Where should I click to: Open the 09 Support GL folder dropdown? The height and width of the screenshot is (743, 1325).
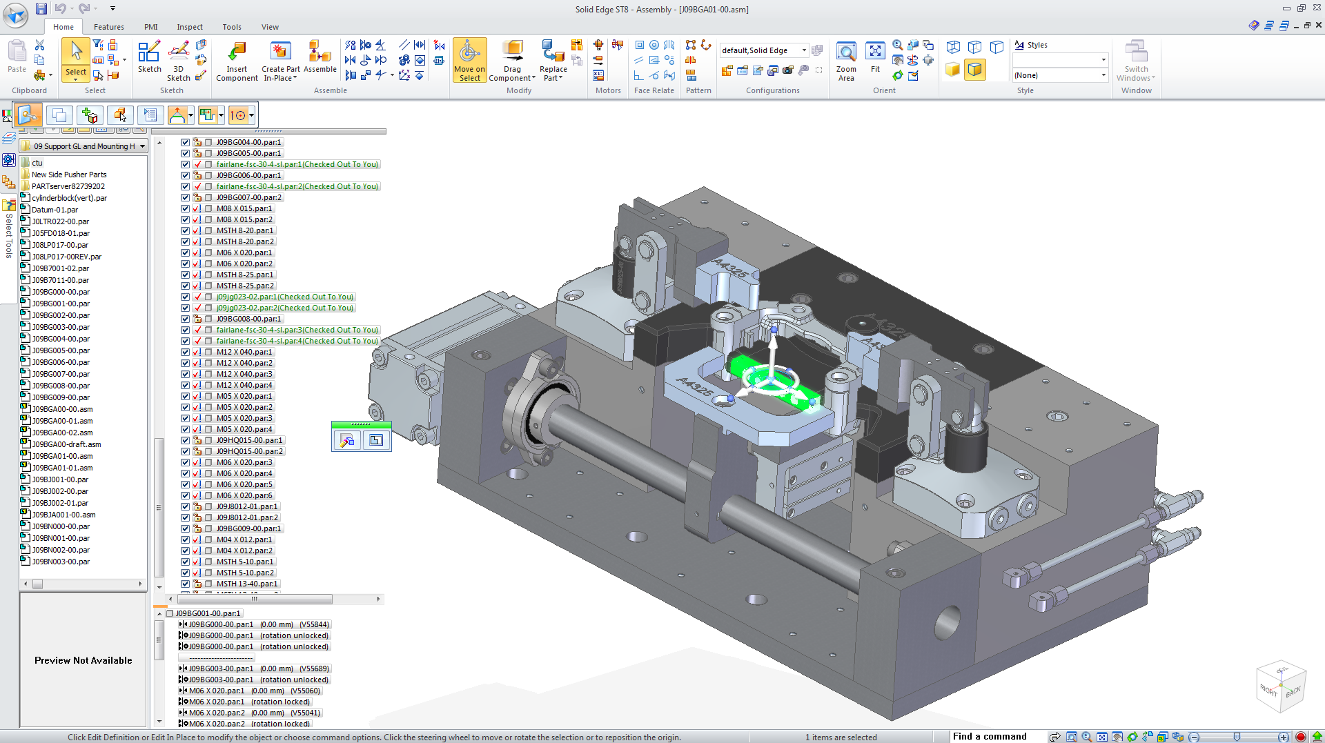click(142, 146)
